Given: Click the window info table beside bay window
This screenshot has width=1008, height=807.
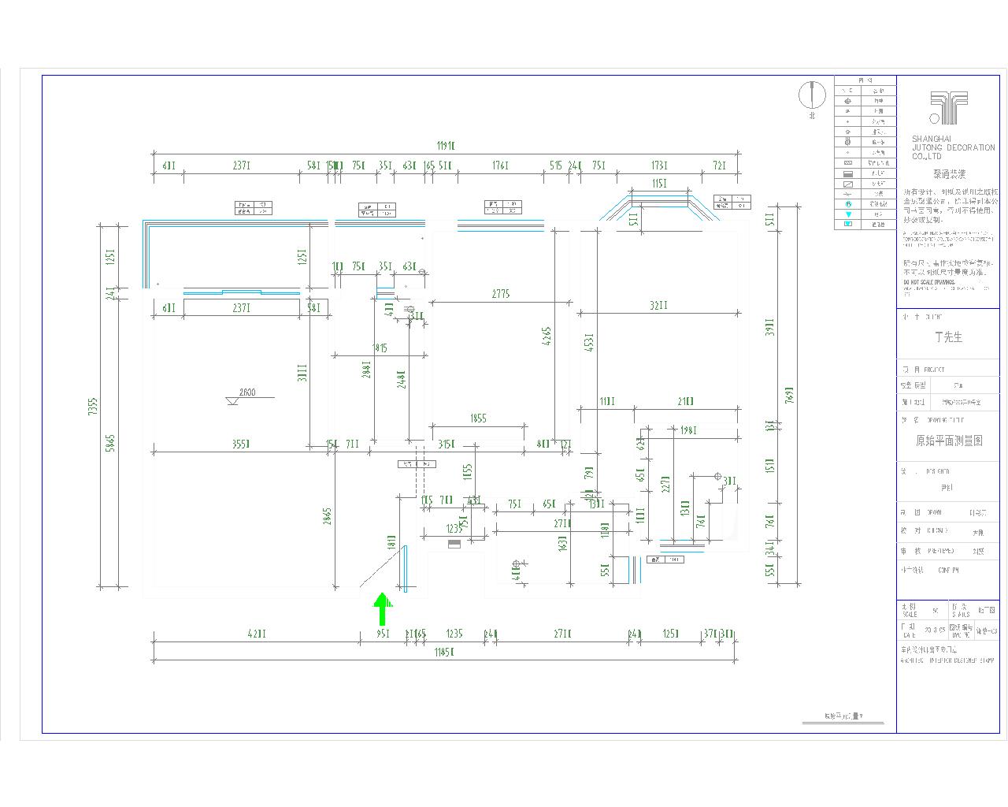Looking at the screenshot, I should (x=732, y=202).
